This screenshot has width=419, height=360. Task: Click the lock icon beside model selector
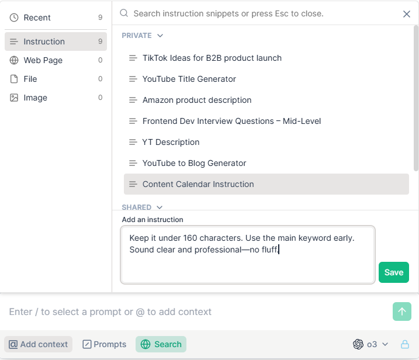[405, 344]
